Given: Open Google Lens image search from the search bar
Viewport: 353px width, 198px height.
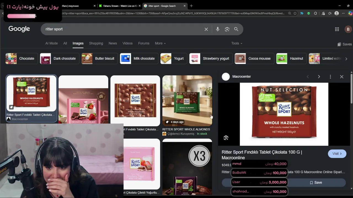Looking at the screenshot, I should coord(227,29).
